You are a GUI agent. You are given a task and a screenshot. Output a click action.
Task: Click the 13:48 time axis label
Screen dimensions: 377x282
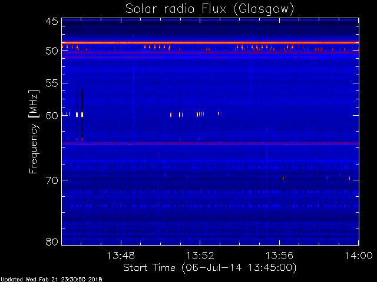[x=121, y=256]
